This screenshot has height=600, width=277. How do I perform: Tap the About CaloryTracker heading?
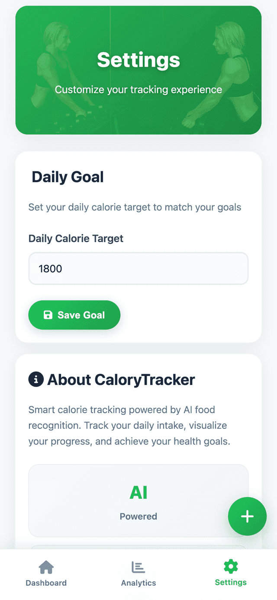tap(121, 379)
